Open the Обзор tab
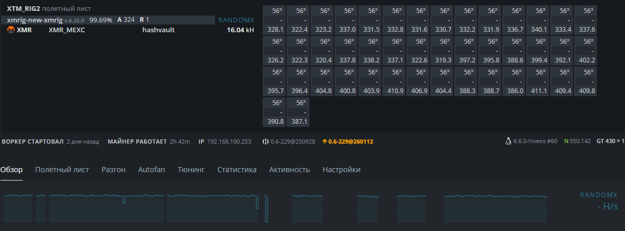Viewport: 625px width, 231px height. 11,170
